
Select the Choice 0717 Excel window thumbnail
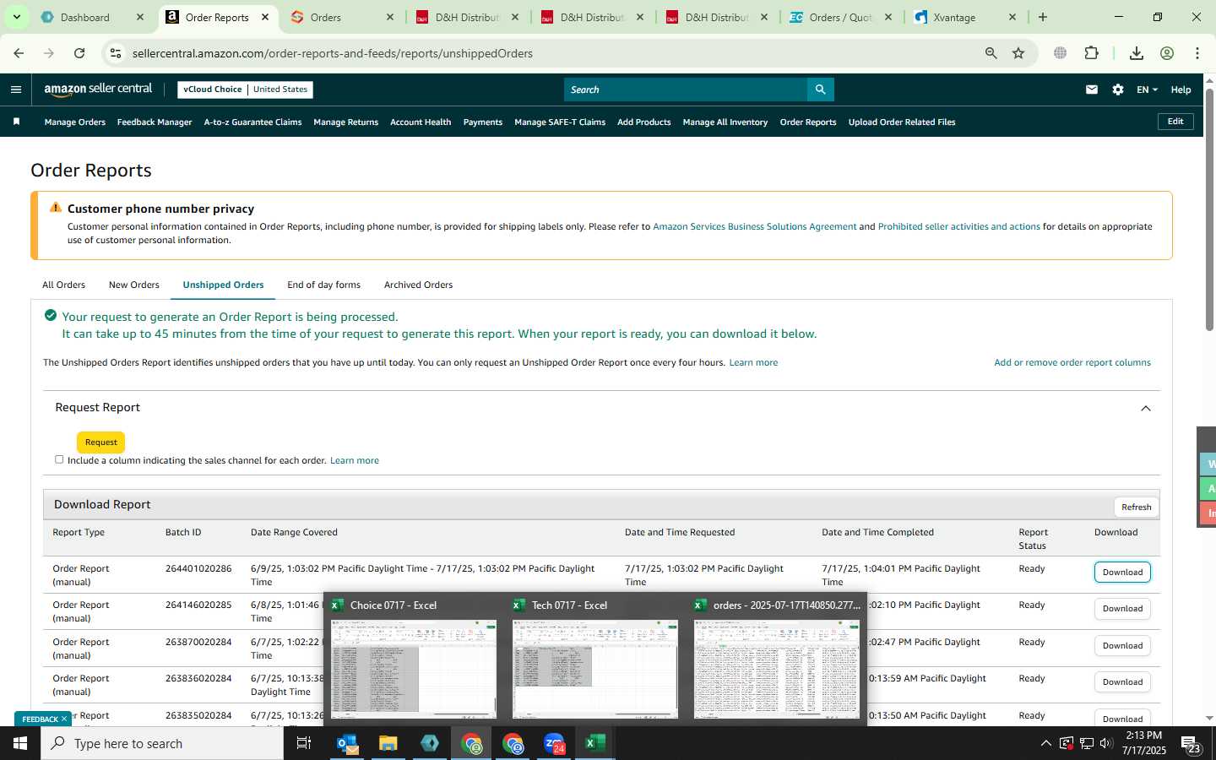coord(414,659)
